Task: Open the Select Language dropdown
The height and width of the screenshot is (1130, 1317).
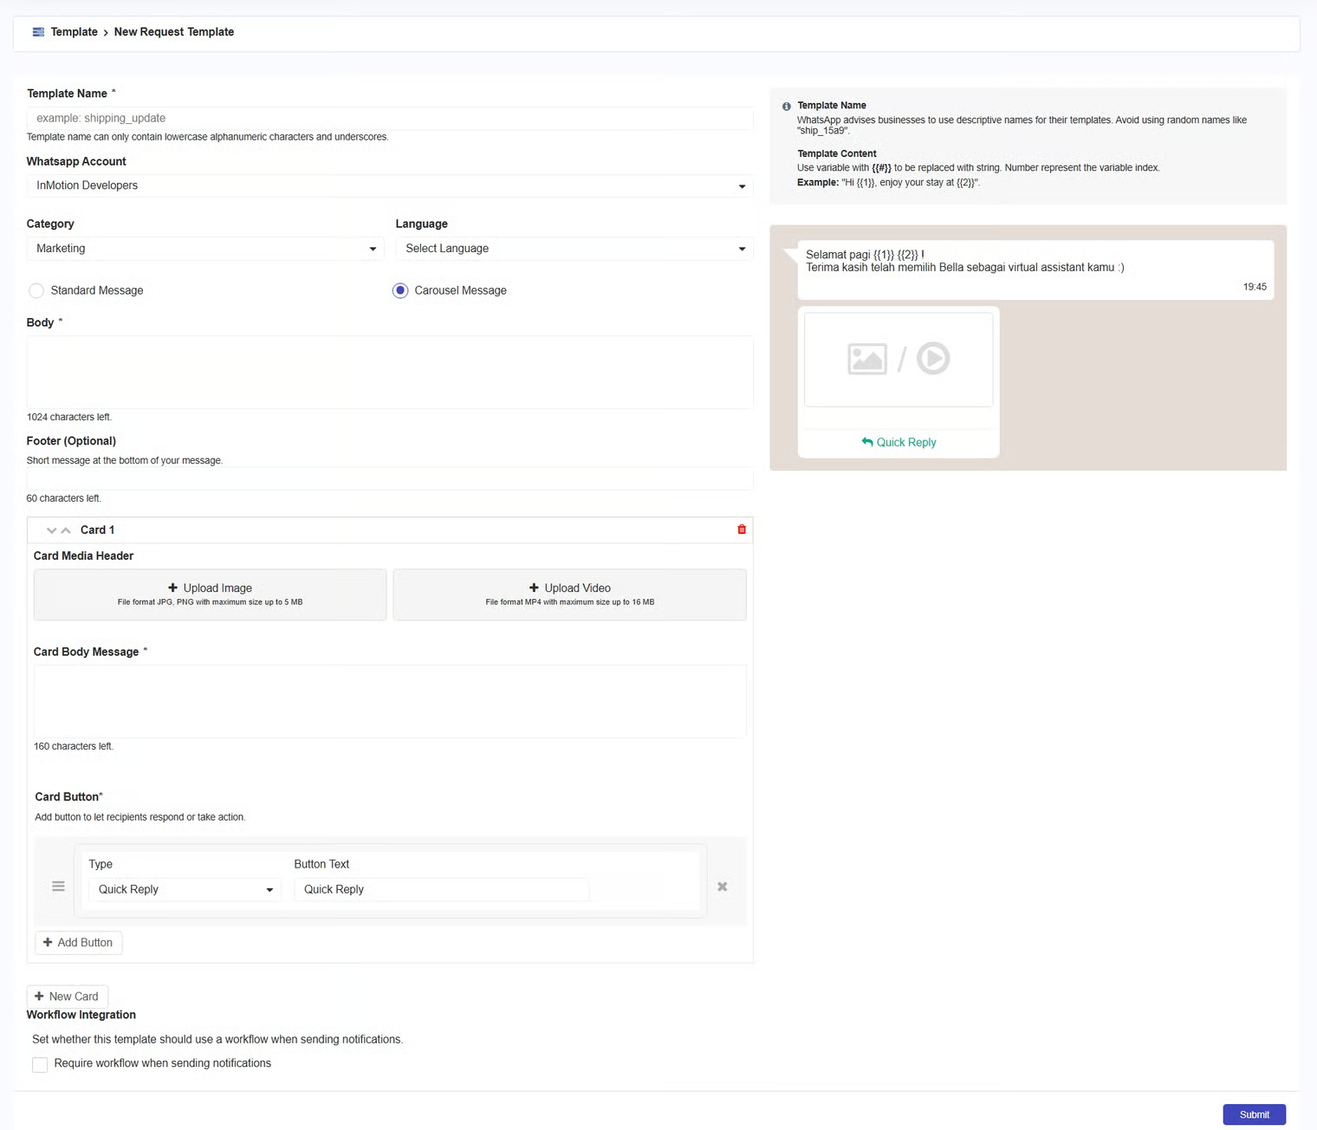Action: 574,249
